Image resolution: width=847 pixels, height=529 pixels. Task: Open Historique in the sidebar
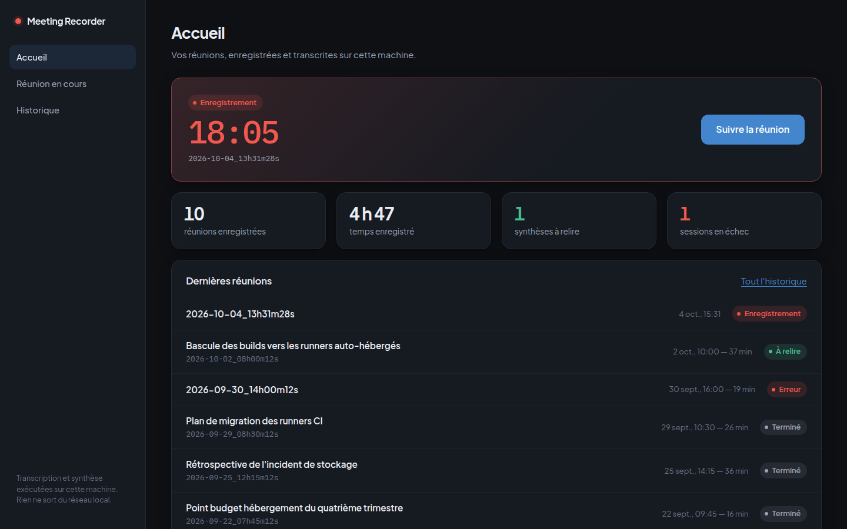coord(72,110)
